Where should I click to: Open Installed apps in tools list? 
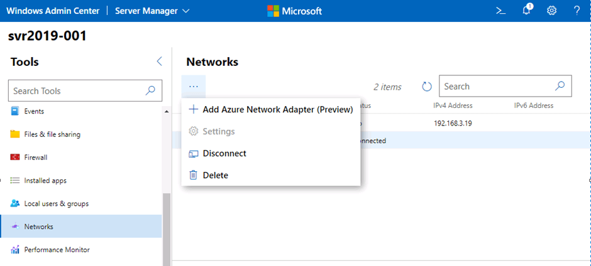(x=45, y=181)
